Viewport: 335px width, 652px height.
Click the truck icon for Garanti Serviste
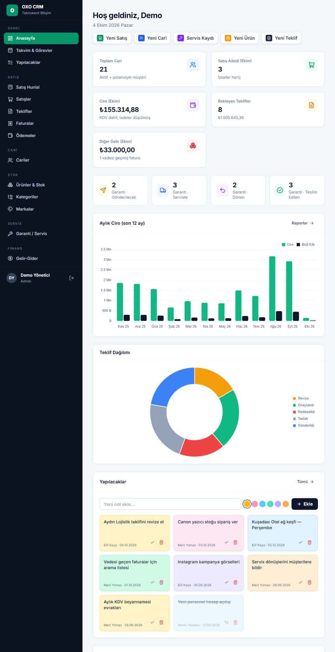(x=163, y=190)
